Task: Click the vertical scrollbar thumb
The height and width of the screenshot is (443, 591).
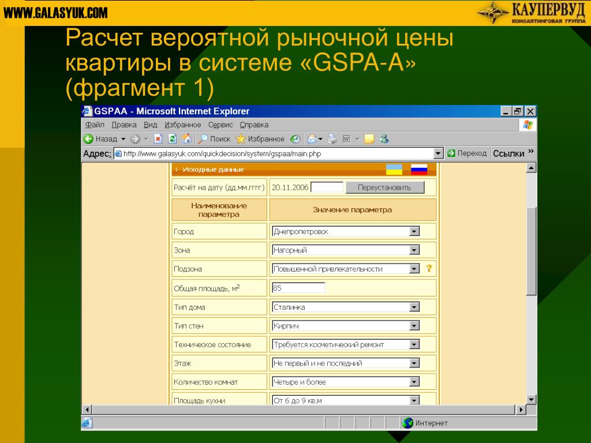Action: pyautogui.click(x=531, y=251)
